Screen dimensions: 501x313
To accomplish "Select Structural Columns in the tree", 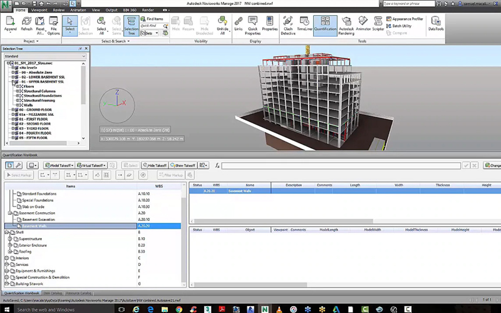I will coord(39,91).
